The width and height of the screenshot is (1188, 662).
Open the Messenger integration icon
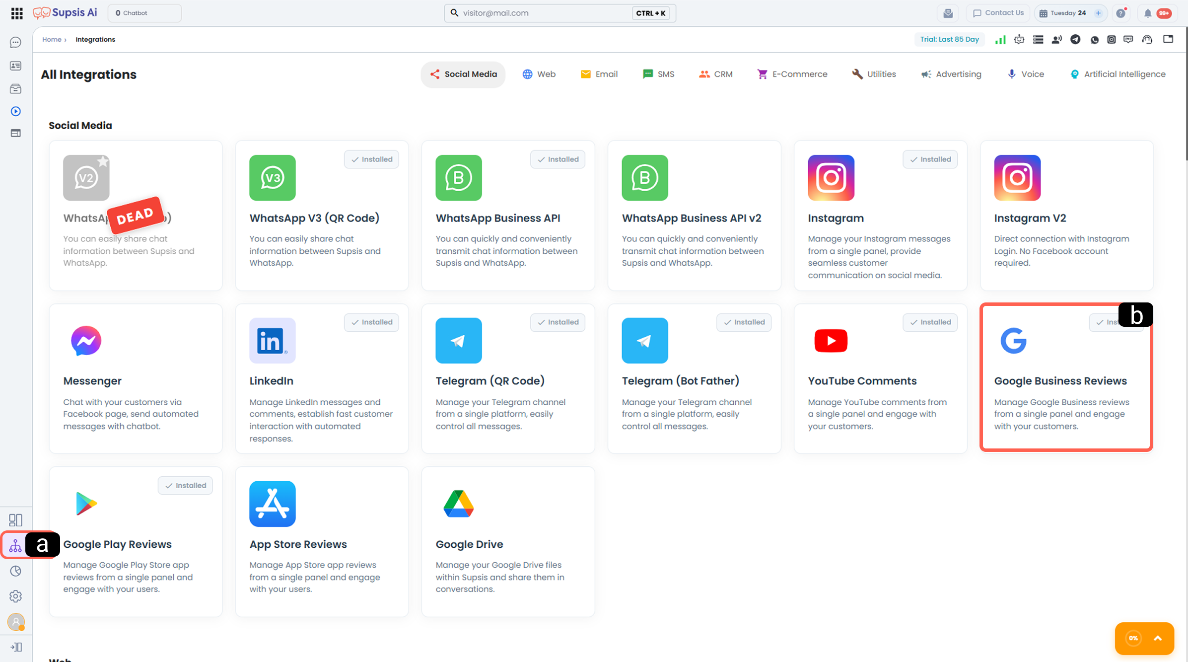click(86, 341)
